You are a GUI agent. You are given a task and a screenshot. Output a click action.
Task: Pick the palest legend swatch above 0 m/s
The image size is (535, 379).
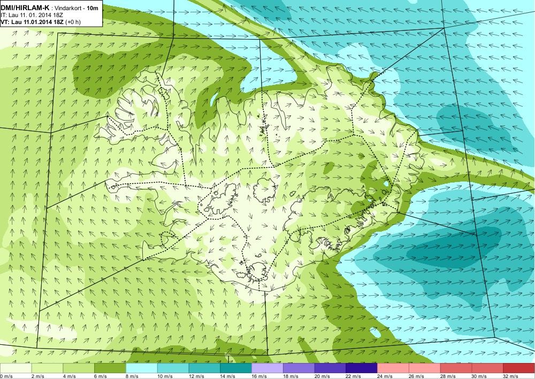coord(16,368)
